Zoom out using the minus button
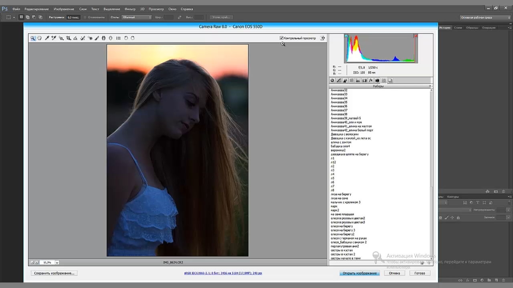Viewport: 513px width, 288px height. (x=32, y=262)
